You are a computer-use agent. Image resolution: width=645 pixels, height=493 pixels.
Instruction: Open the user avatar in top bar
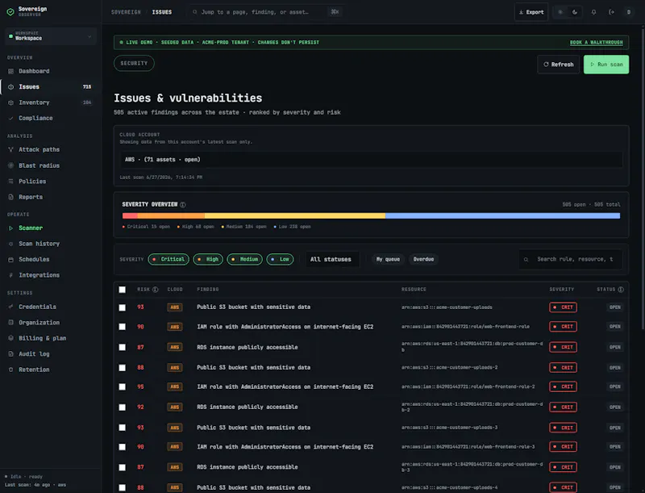pos(629,12)
